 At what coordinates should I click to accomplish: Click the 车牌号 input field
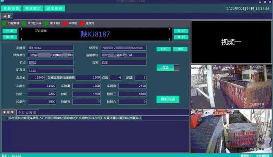pyautogui.click(x=51, y=48)
